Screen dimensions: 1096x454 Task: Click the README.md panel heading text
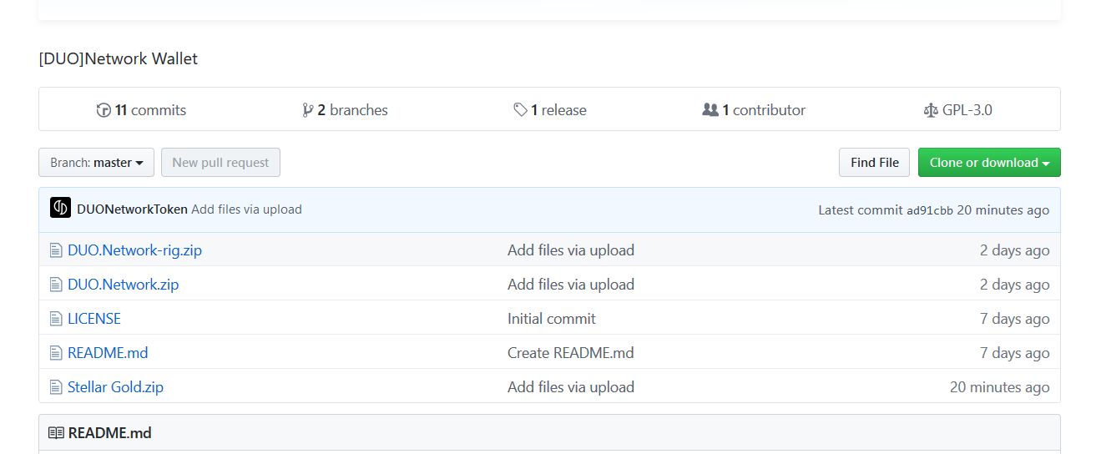pyautogui.click(x=109, y=433)
